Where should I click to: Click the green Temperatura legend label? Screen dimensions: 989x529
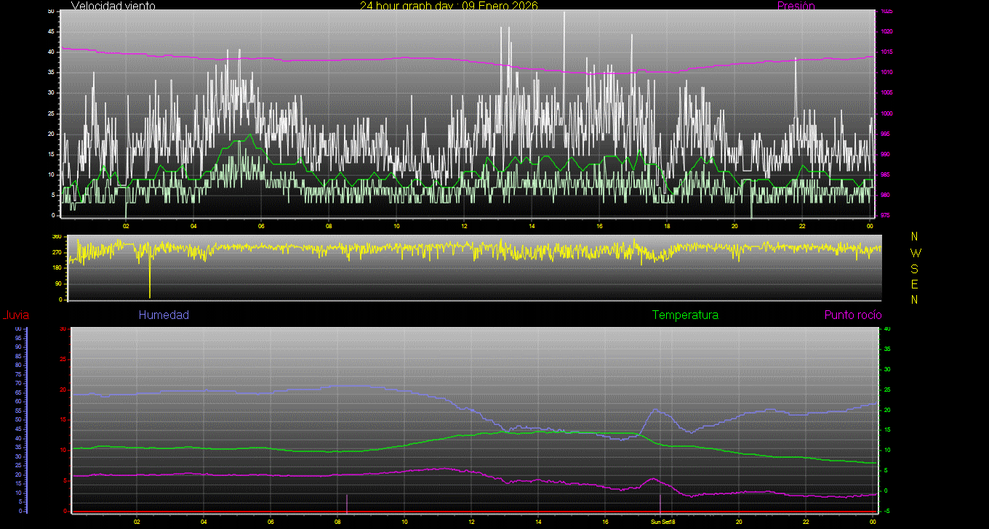coord(685,315)
